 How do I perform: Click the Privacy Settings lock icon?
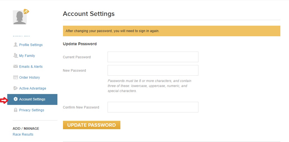[x=16, y=110]
